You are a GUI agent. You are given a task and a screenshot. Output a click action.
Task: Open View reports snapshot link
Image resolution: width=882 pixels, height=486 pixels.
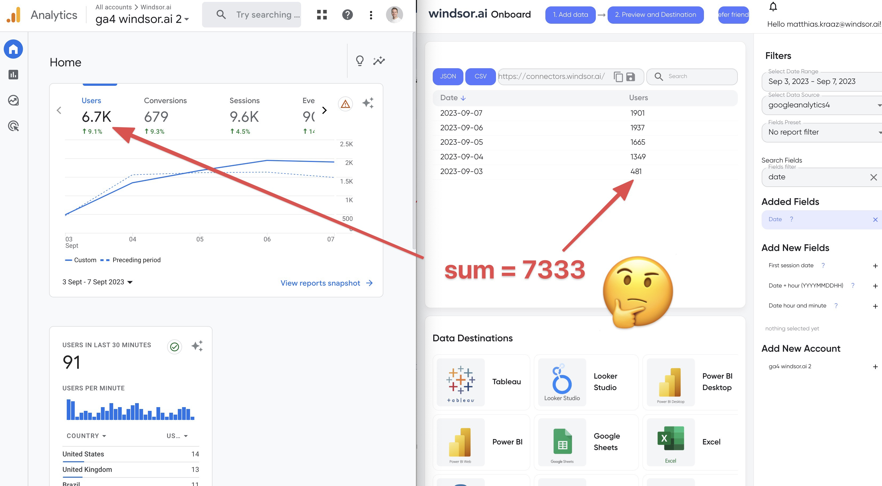[x=327, y=283]
